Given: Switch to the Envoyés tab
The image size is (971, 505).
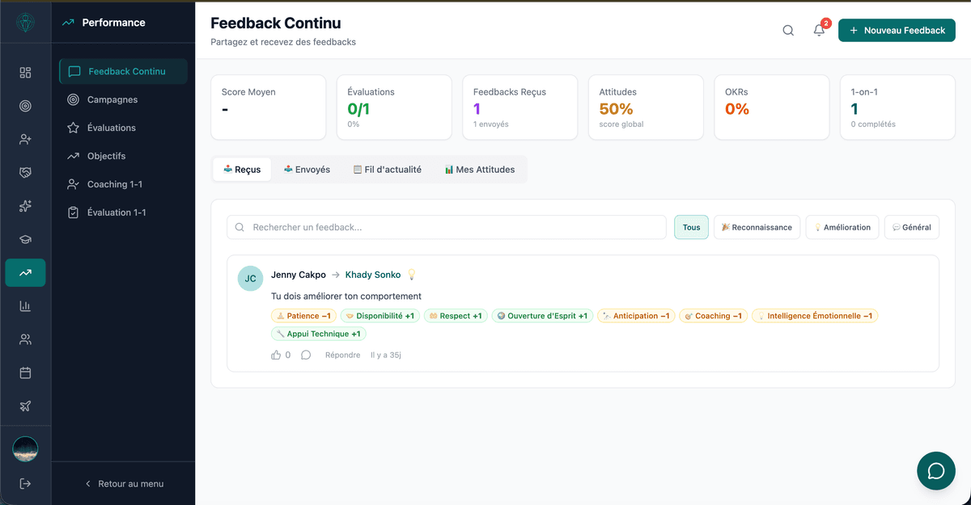Looking at the screenshot, I should pos(307,169).
